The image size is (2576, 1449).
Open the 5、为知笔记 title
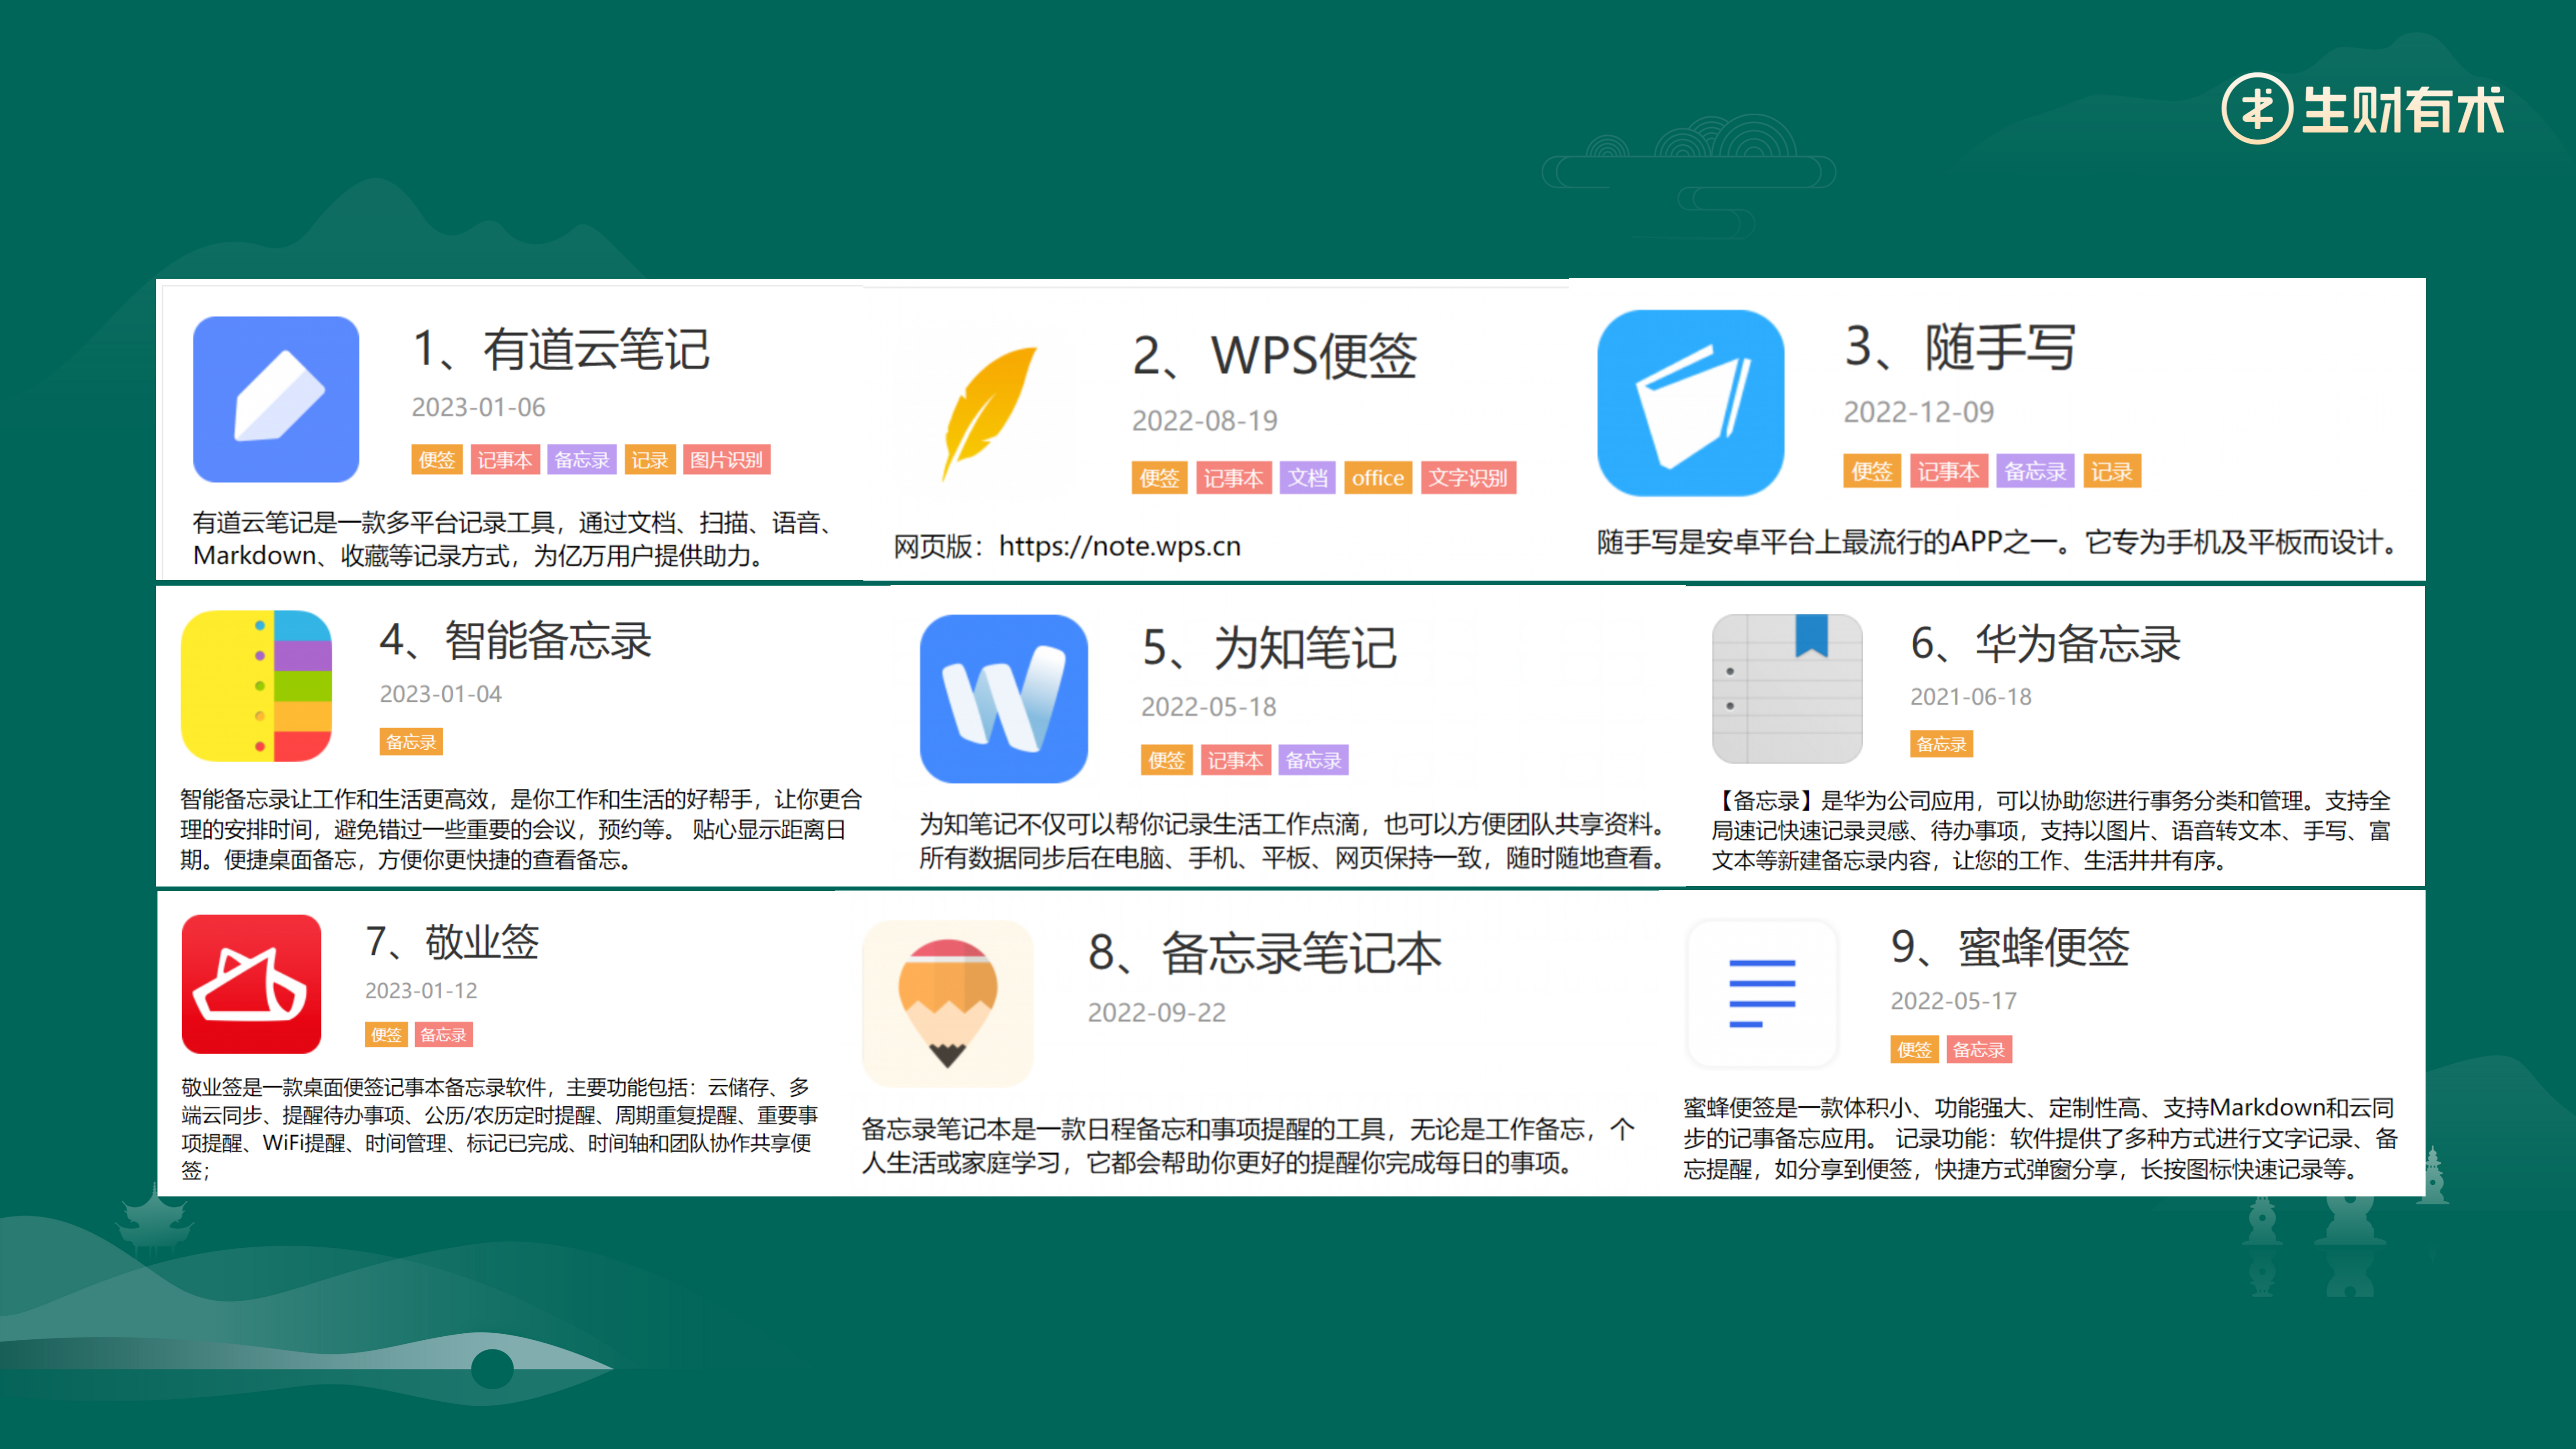(x=1270, y=648)
